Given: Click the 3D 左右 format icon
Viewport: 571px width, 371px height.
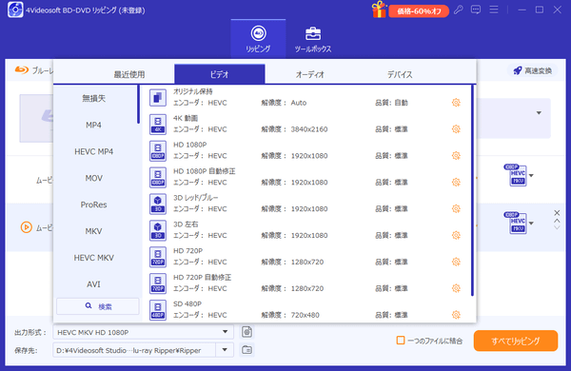Looking at the screenshot, I should tap(158, 230).
